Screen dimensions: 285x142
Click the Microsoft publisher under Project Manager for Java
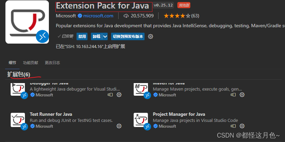[x=167, y=126]
